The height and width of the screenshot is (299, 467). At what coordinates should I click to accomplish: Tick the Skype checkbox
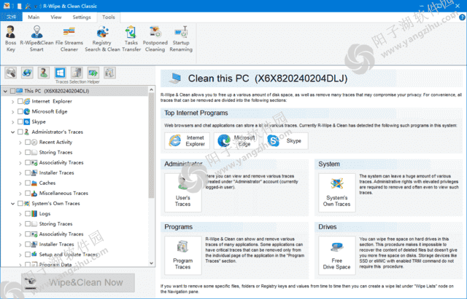tap(20, 121)
